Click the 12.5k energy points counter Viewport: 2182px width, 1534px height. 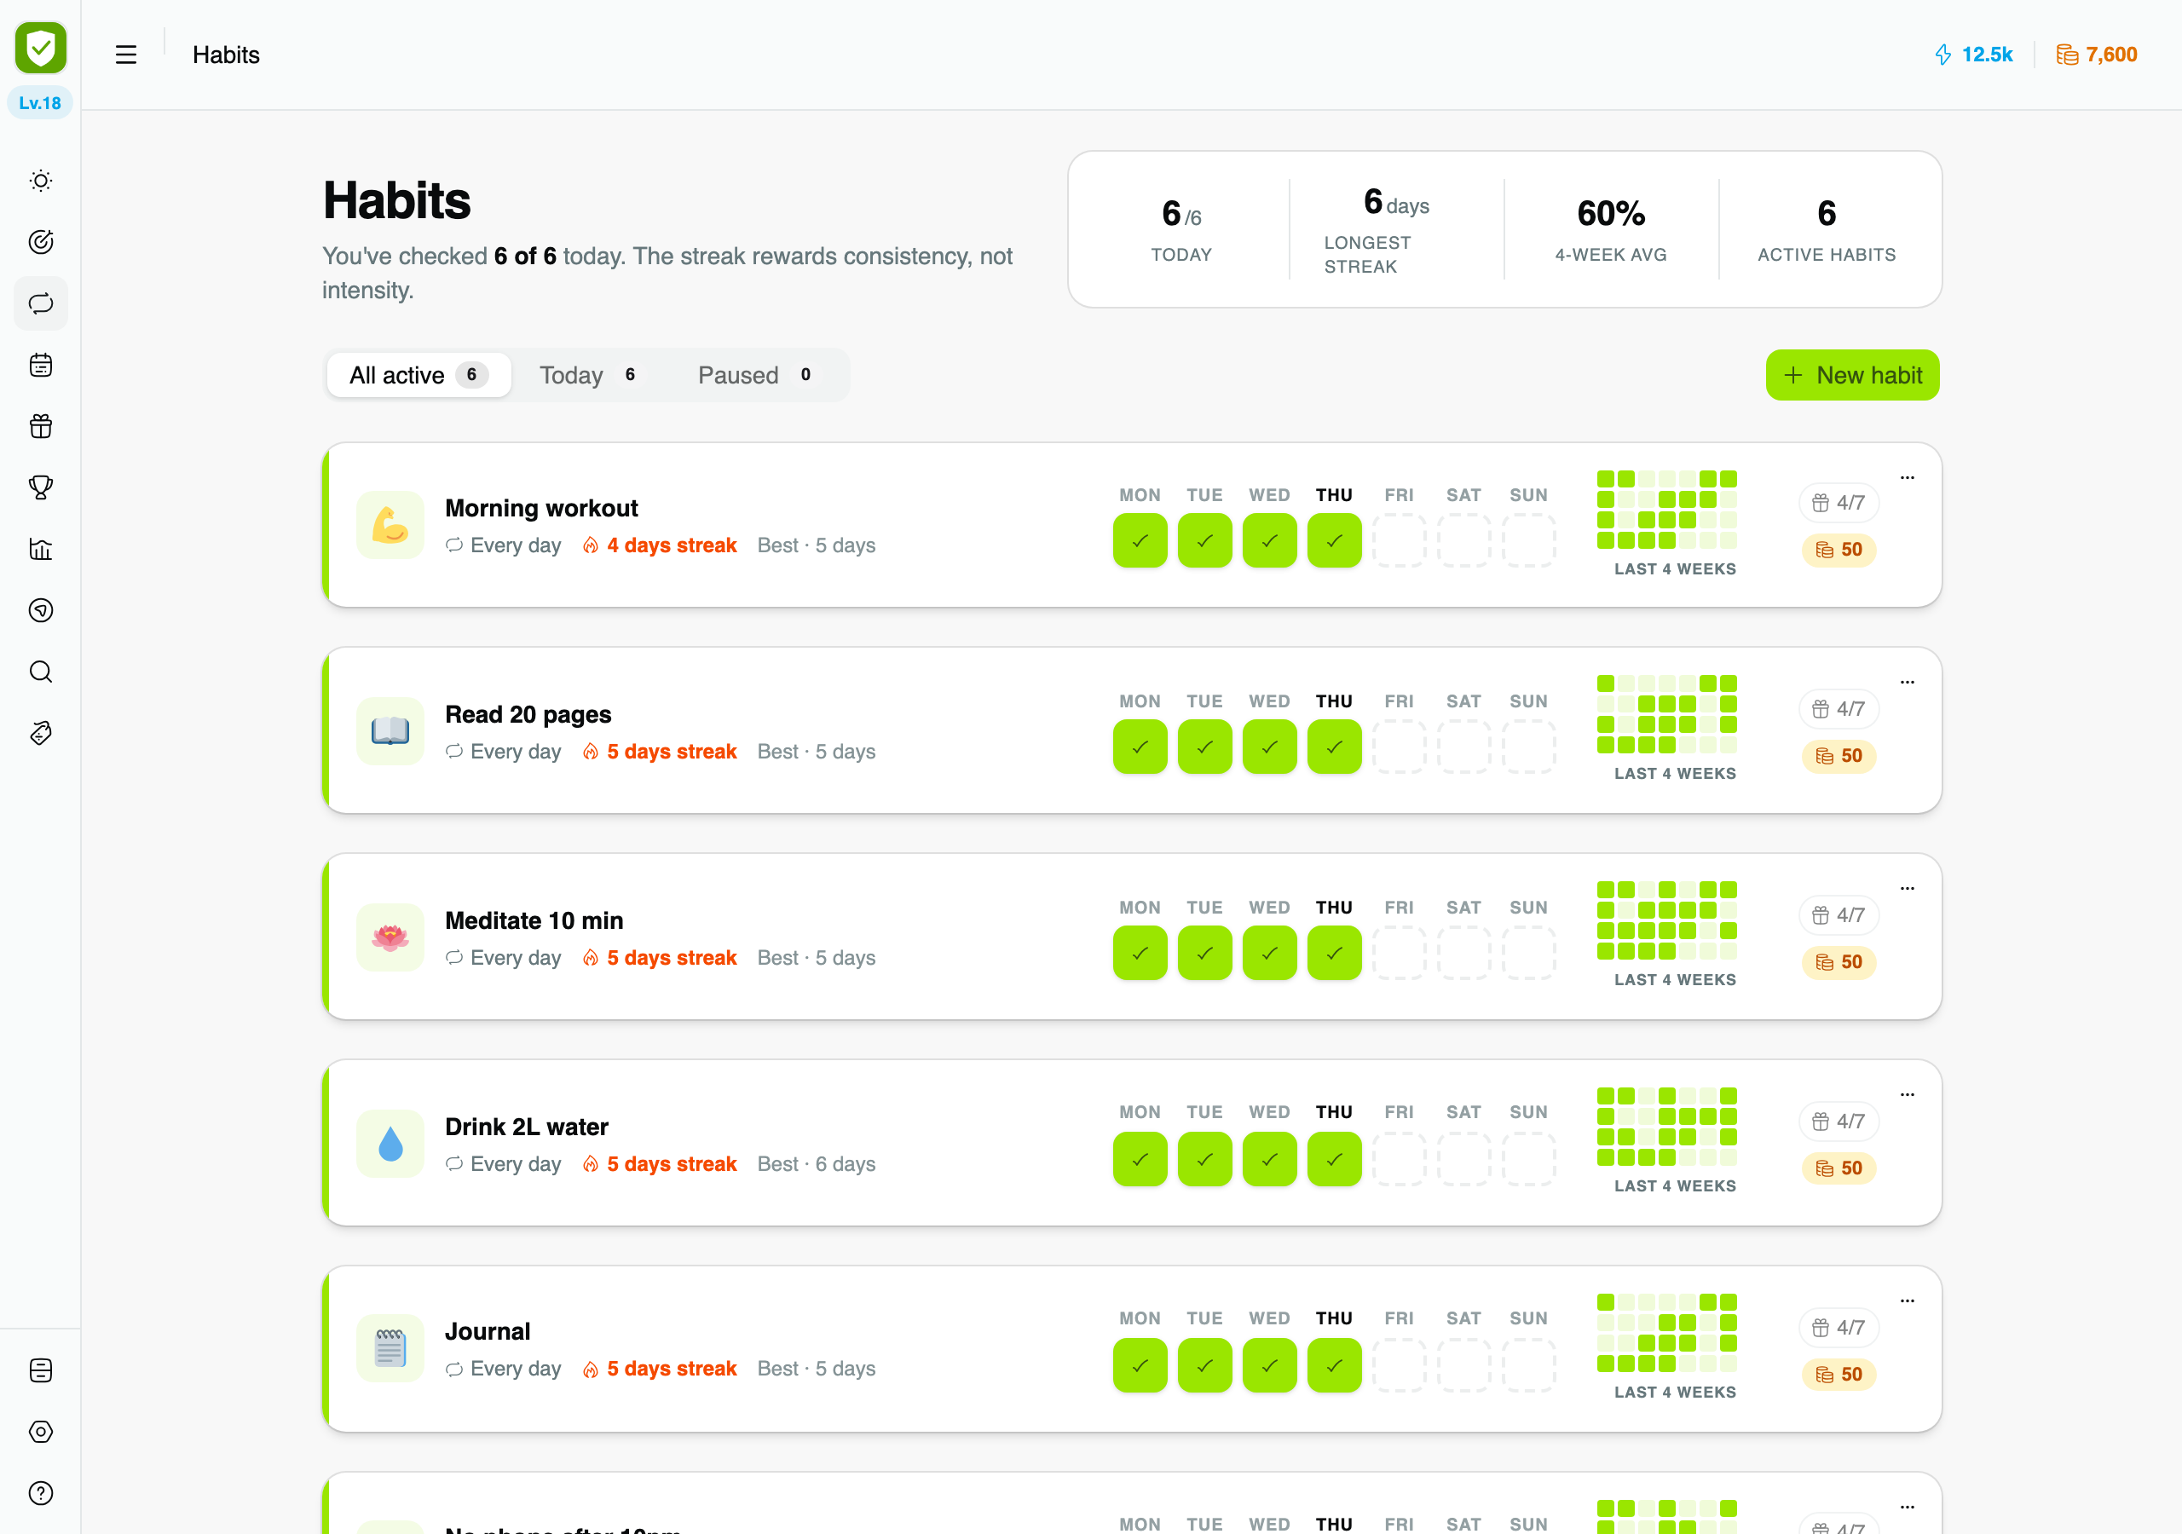click(1974, 55)
